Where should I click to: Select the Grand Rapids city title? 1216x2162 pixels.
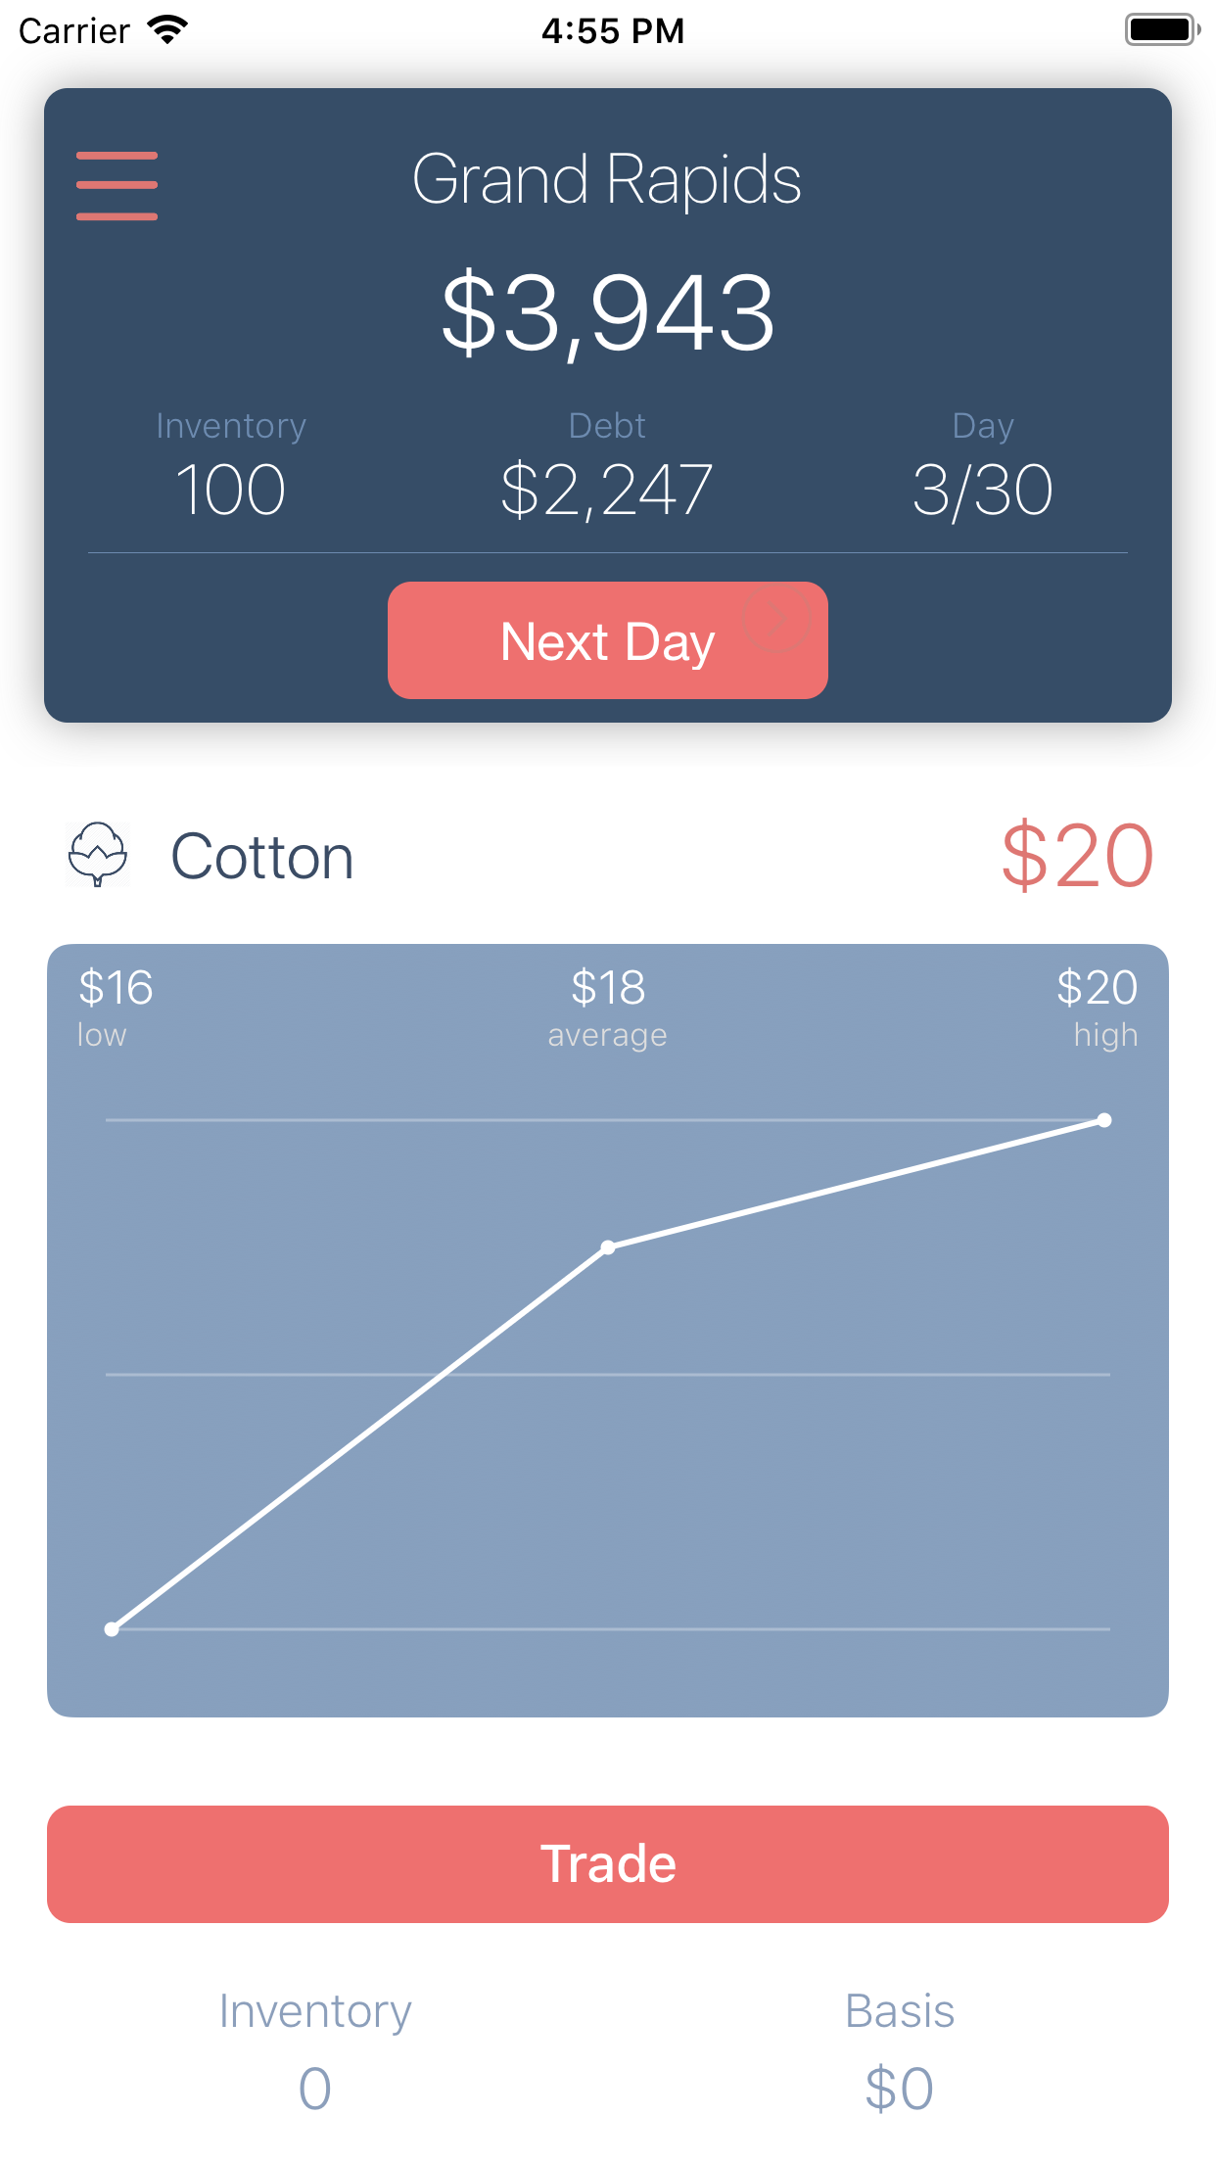[607, 180]
